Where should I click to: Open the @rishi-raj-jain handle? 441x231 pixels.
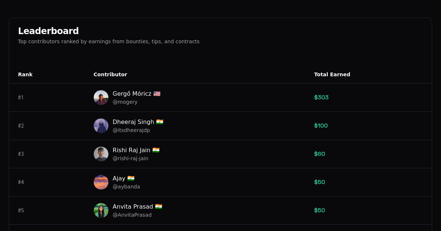pos(130,158)
